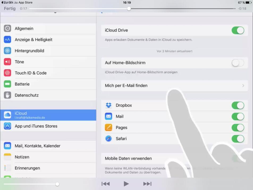Return via Zurück zu App Store
Screen dimensions: 253x190
[17, 2]
